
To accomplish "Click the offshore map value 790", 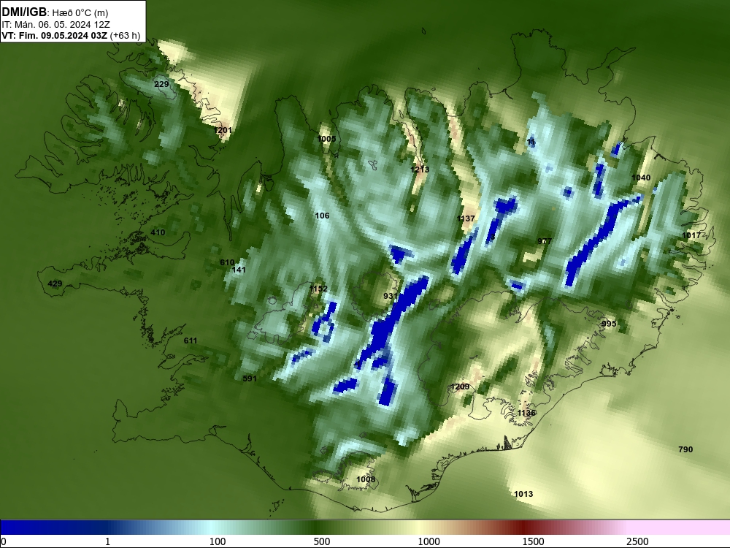I will [x=685, y=449].
